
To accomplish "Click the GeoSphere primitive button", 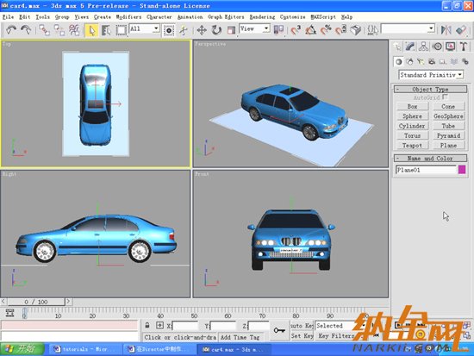I will point(448,116).
